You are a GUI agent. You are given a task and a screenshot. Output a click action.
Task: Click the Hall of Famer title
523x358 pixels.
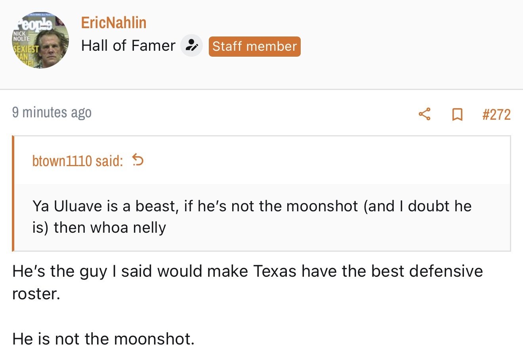pos(128,46)
